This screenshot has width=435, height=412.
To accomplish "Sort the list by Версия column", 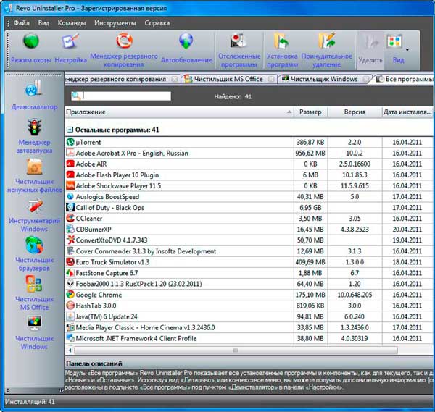I will click(355, 112).
